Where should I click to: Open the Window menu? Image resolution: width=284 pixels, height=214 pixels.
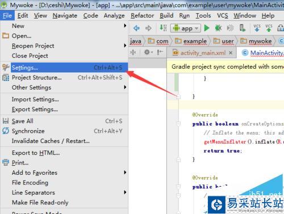245,15
